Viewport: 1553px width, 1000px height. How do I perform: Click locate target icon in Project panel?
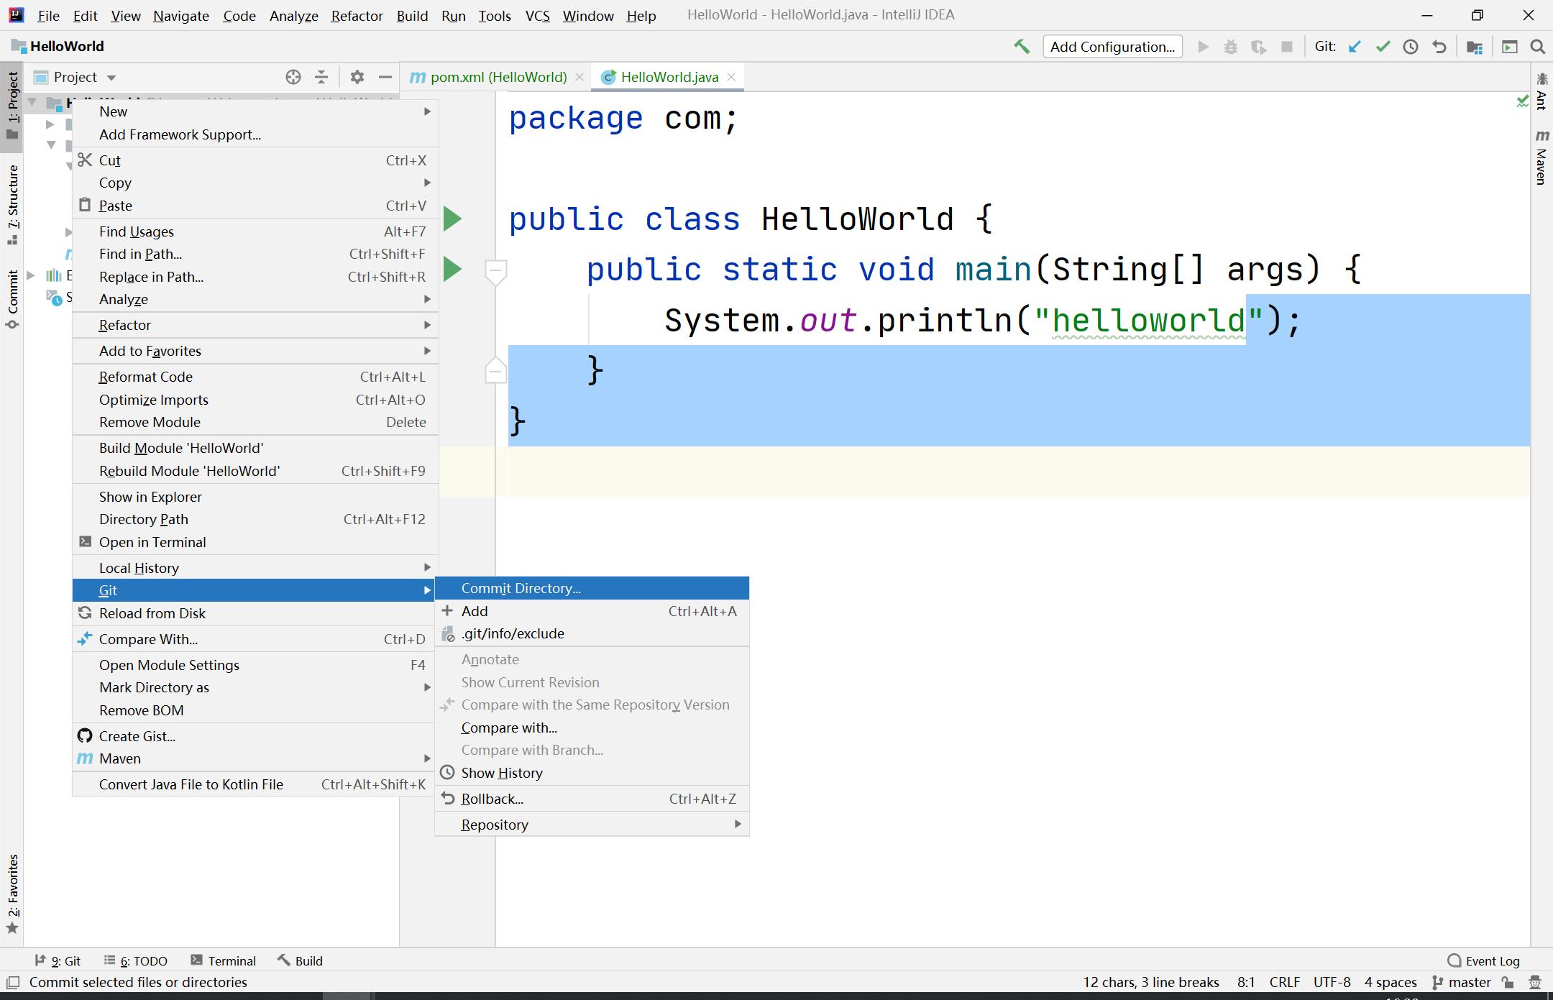pyautogui.click(x=293, y=77)
